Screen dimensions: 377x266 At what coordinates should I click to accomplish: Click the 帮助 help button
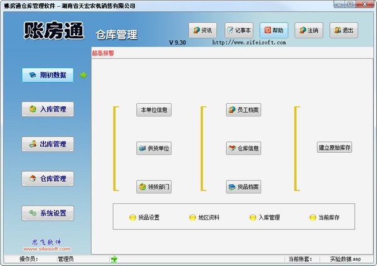(273, 30)
